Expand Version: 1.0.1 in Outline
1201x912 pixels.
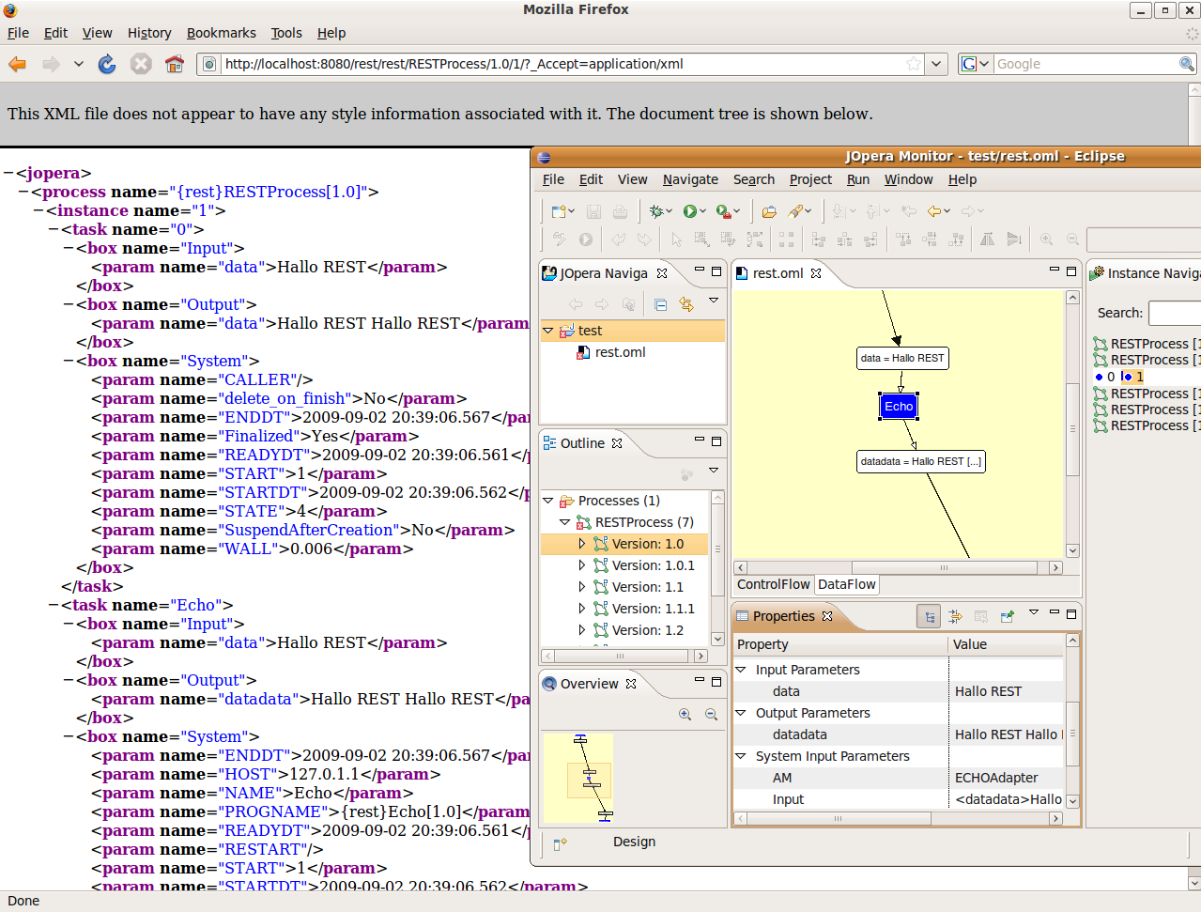[x=582, y=565]
